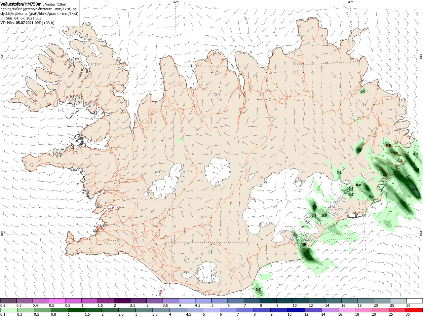Viewport: 423px width, 317px height.
Task: Click the '0.1' label of the lower scale
Action: pyautogui.click(x=3, y=315)
